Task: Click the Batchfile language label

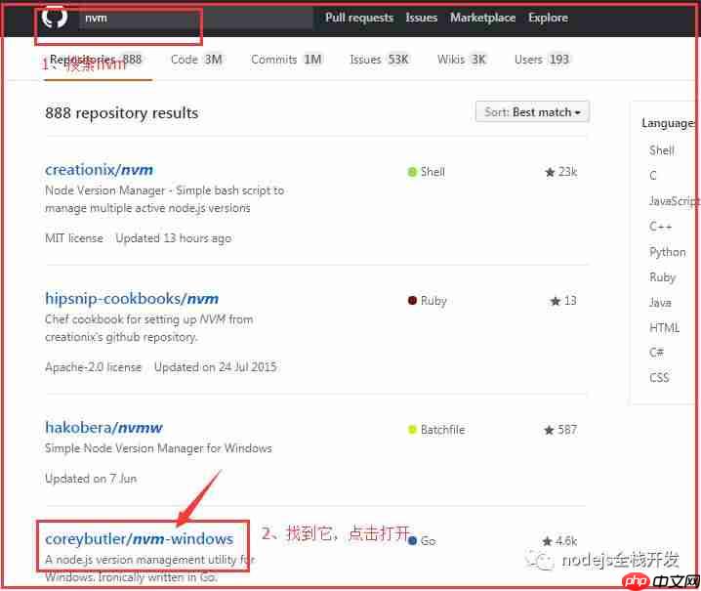Action: click(x=442, y=430)
